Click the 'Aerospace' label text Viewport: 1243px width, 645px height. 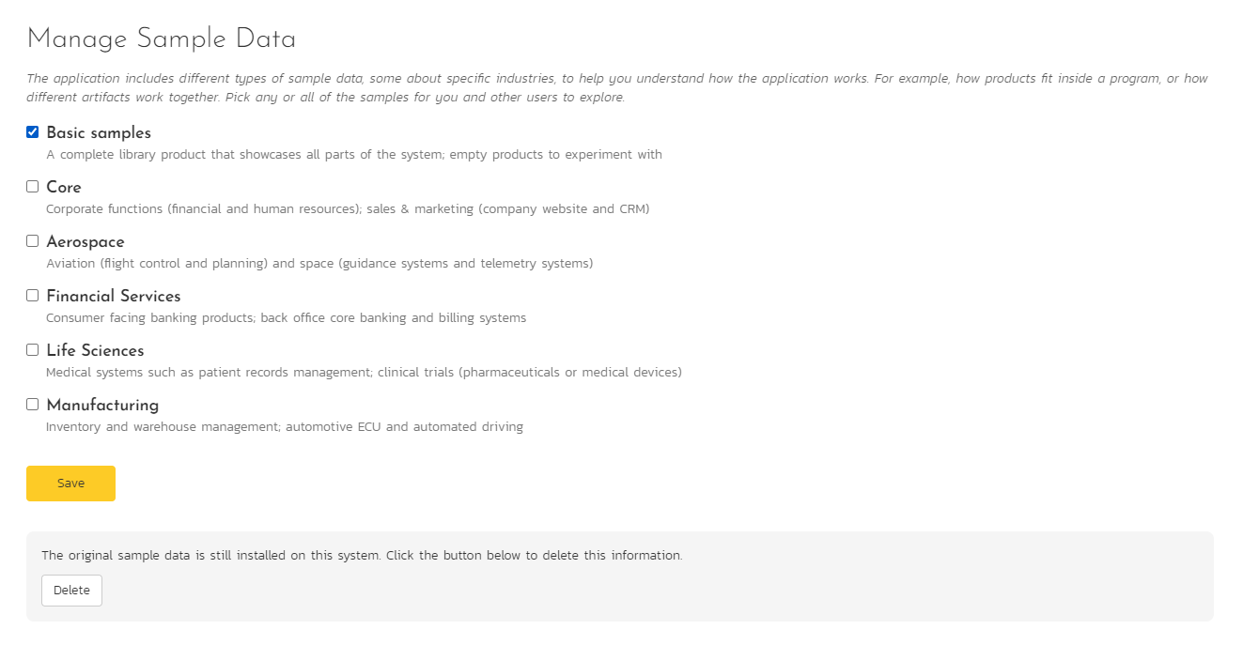(85, 242)
